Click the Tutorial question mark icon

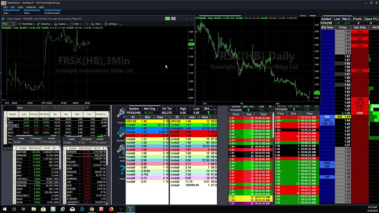pyautogui.click(x=122, y=170)
